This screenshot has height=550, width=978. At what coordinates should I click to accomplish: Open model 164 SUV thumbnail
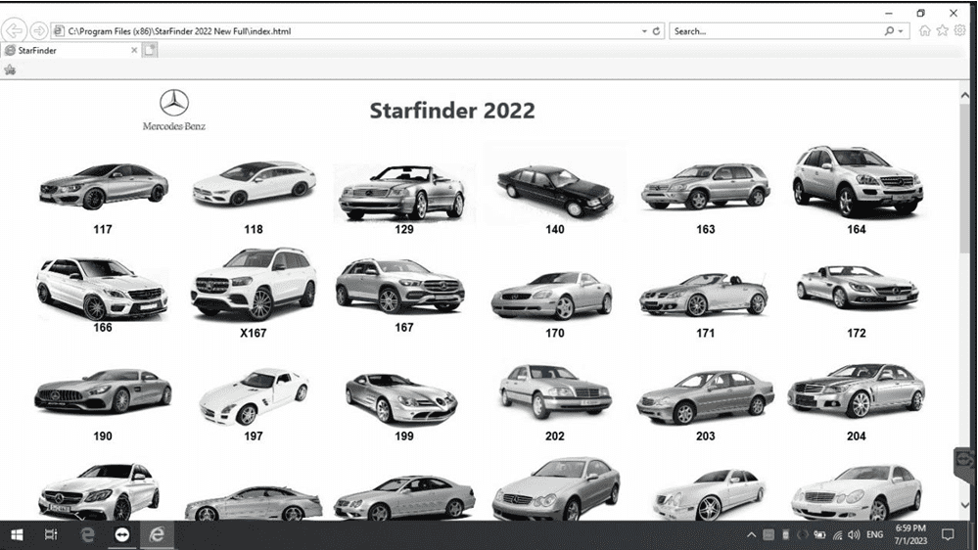click(x=857, y=181)
